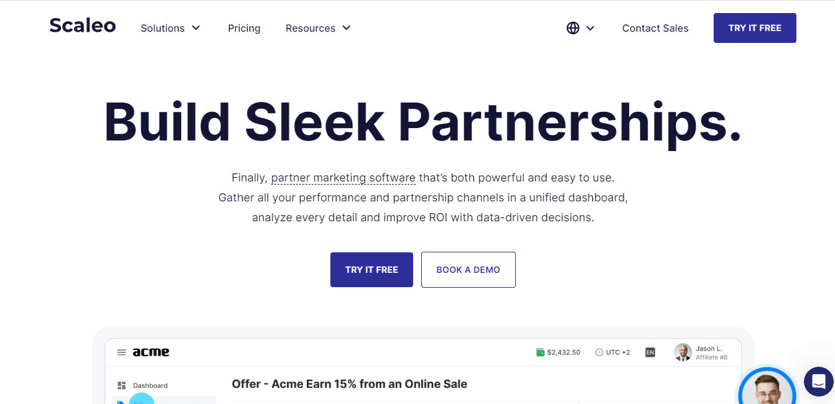
Task: Expand the Resources dropdown chevron
Action: point(347,28)
